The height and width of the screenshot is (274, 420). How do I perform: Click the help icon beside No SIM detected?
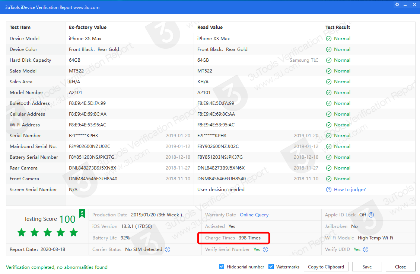(x=168, y=249)
